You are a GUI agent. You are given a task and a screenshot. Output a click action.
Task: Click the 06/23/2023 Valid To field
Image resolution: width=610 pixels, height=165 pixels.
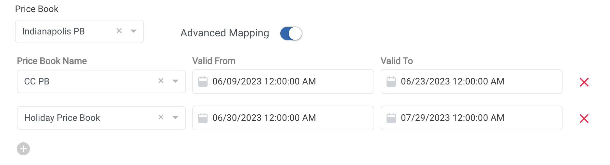tap(452, 82)
